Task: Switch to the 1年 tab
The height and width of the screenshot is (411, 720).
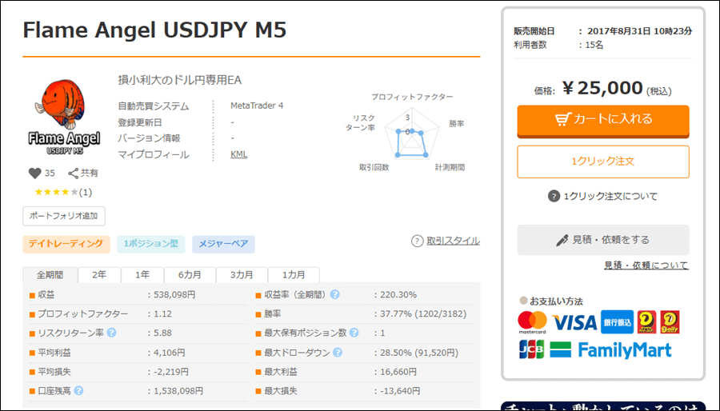Action: pos(142,275)
